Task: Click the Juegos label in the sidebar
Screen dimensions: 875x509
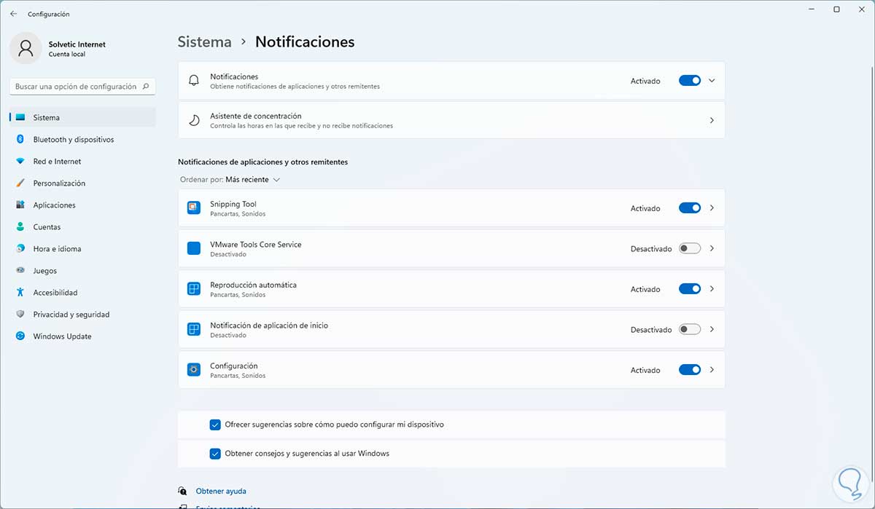Action: [44, 270]
